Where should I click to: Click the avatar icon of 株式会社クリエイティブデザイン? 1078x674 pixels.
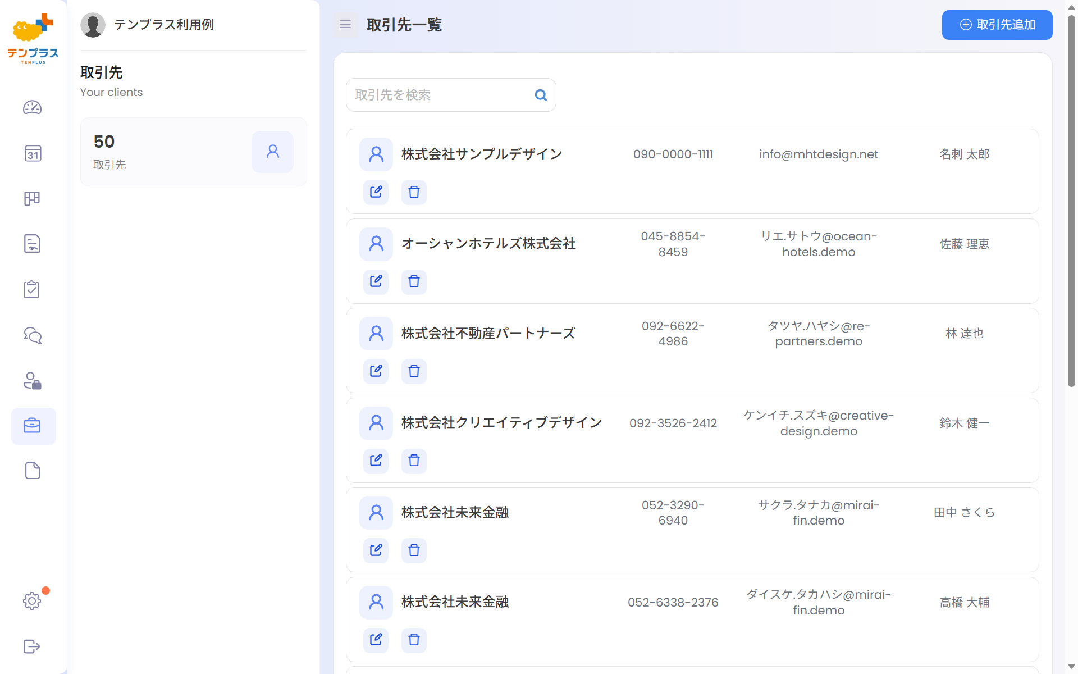pos(376,423)
